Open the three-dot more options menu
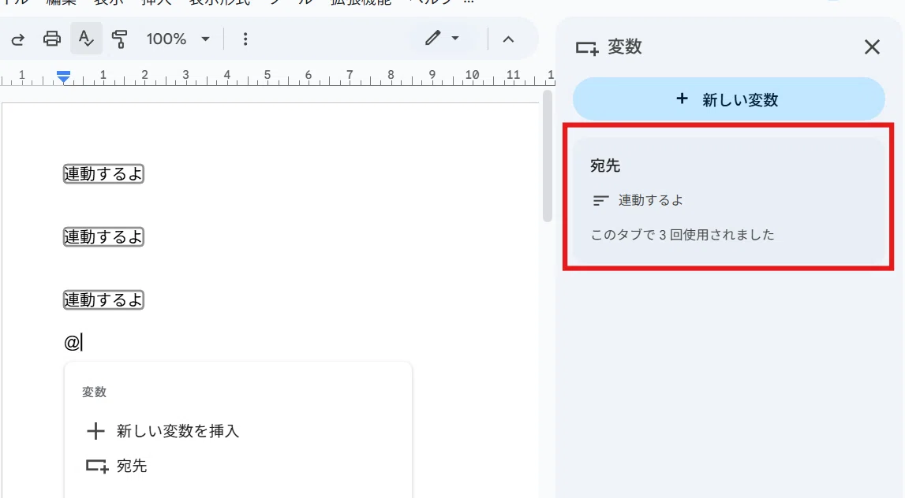905x498 pixels. (245, 39)
